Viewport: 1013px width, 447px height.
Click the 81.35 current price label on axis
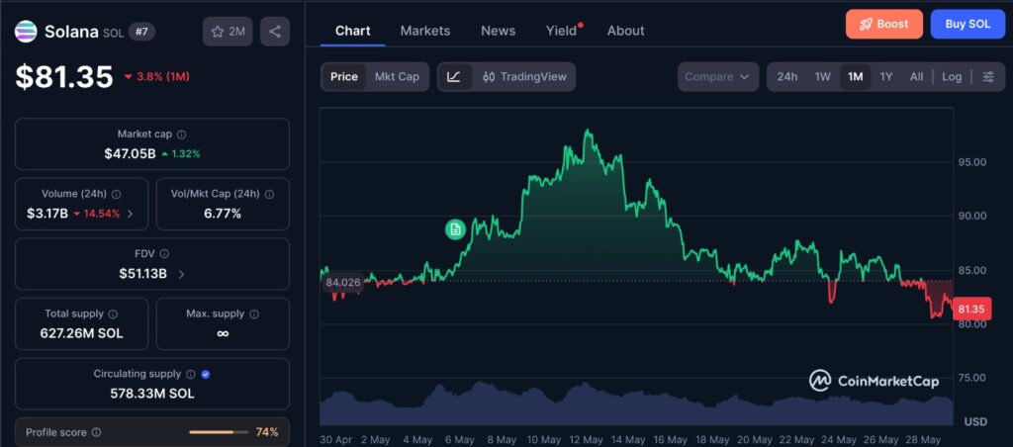pyautogui.click(x=971, y=310)
